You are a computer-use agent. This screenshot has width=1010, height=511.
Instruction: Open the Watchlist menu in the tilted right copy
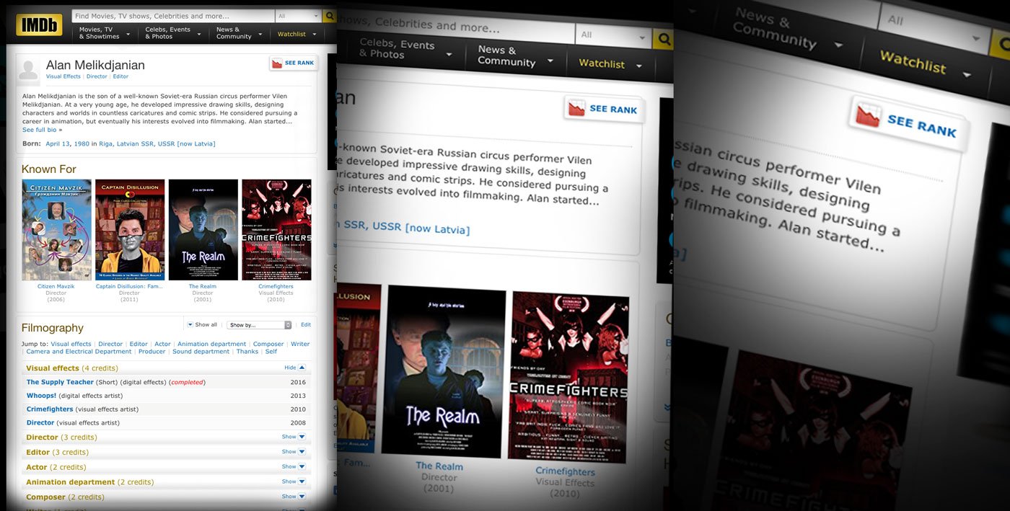pyautogui.click(x=925, y=63)
